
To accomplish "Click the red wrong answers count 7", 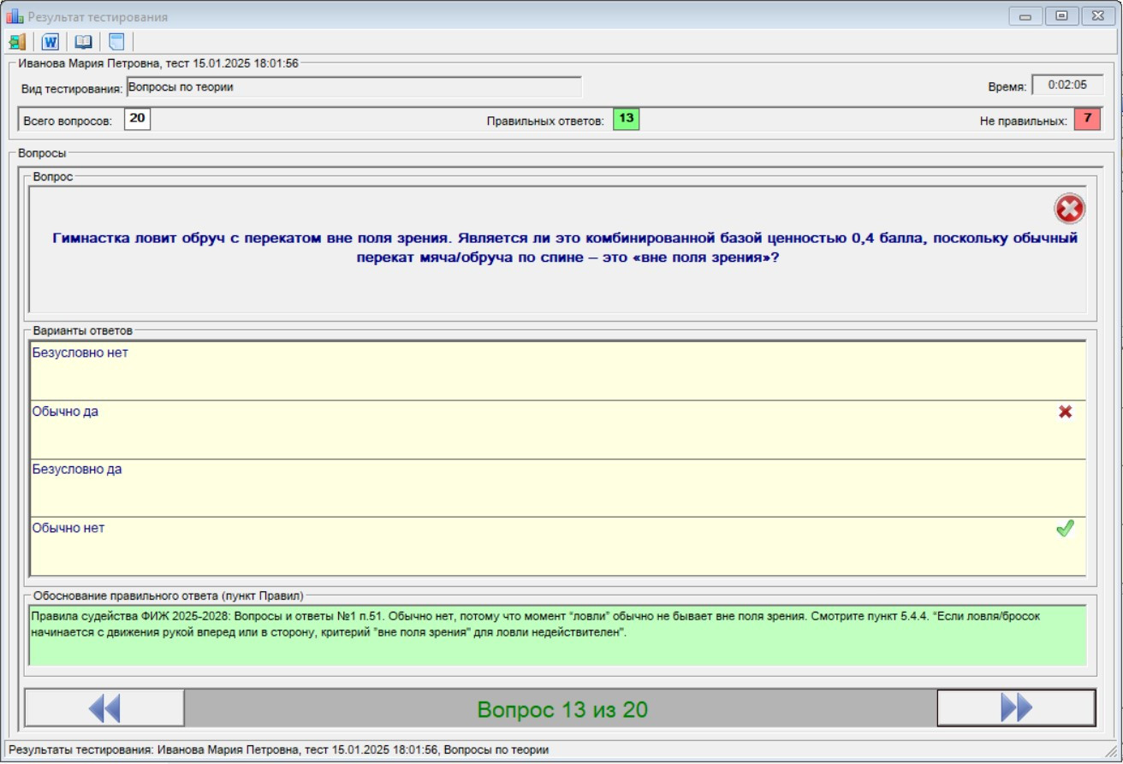I will tap(1086, 119).
